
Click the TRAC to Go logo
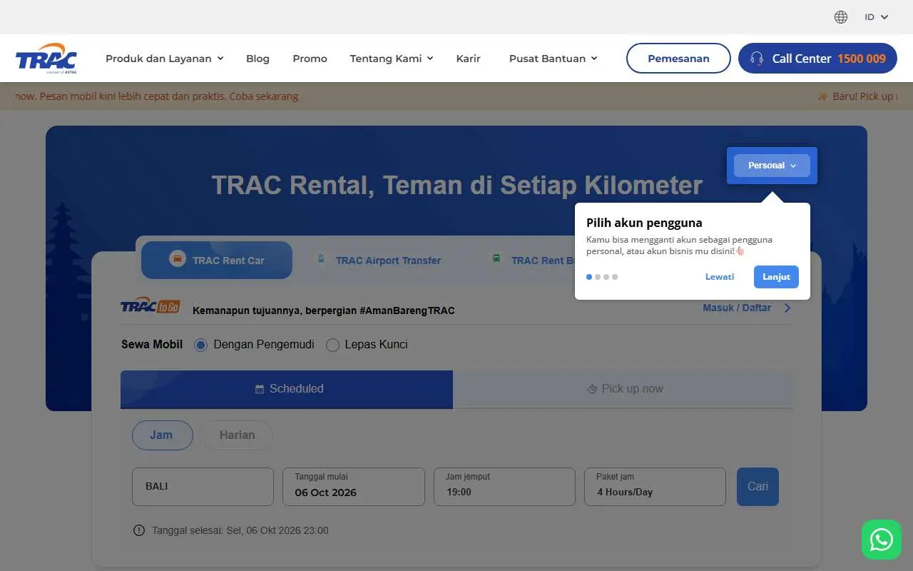(x=150, y=306)
